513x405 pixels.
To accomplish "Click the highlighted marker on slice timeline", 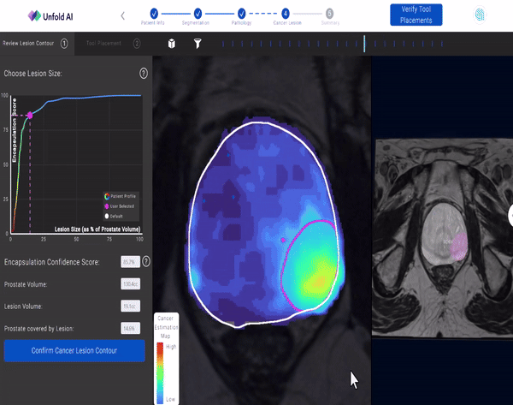I will coord(363,43).
